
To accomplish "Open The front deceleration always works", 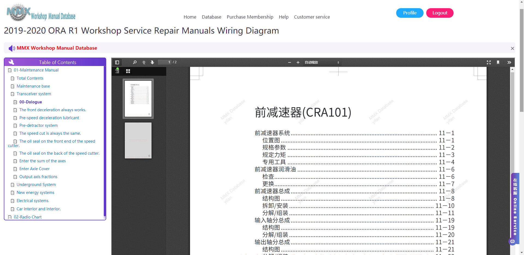I will tap(52, 110).
